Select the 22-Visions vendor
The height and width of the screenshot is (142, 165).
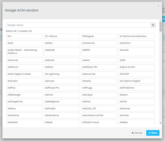pos(62,36)
